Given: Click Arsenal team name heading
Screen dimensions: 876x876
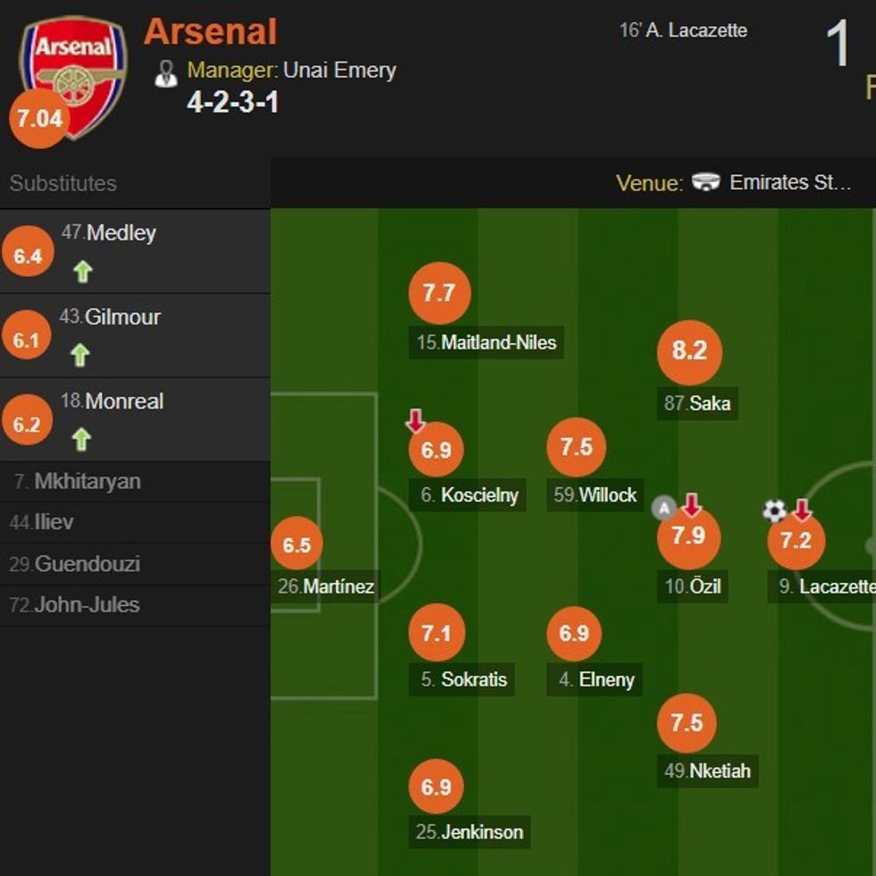Looking at the screenshot, I should (211, 32).
